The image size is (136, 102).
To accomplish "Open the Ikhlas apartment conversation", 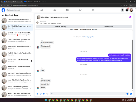I will tap(17, 94).
